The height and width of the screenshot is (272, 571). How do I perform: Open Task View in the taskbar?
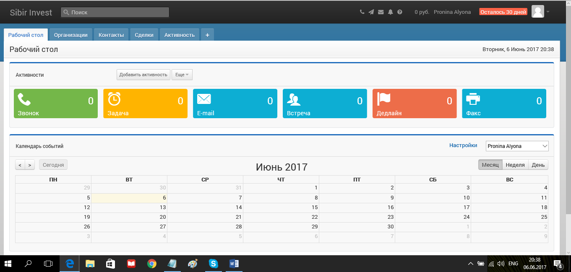coord(49,264)
